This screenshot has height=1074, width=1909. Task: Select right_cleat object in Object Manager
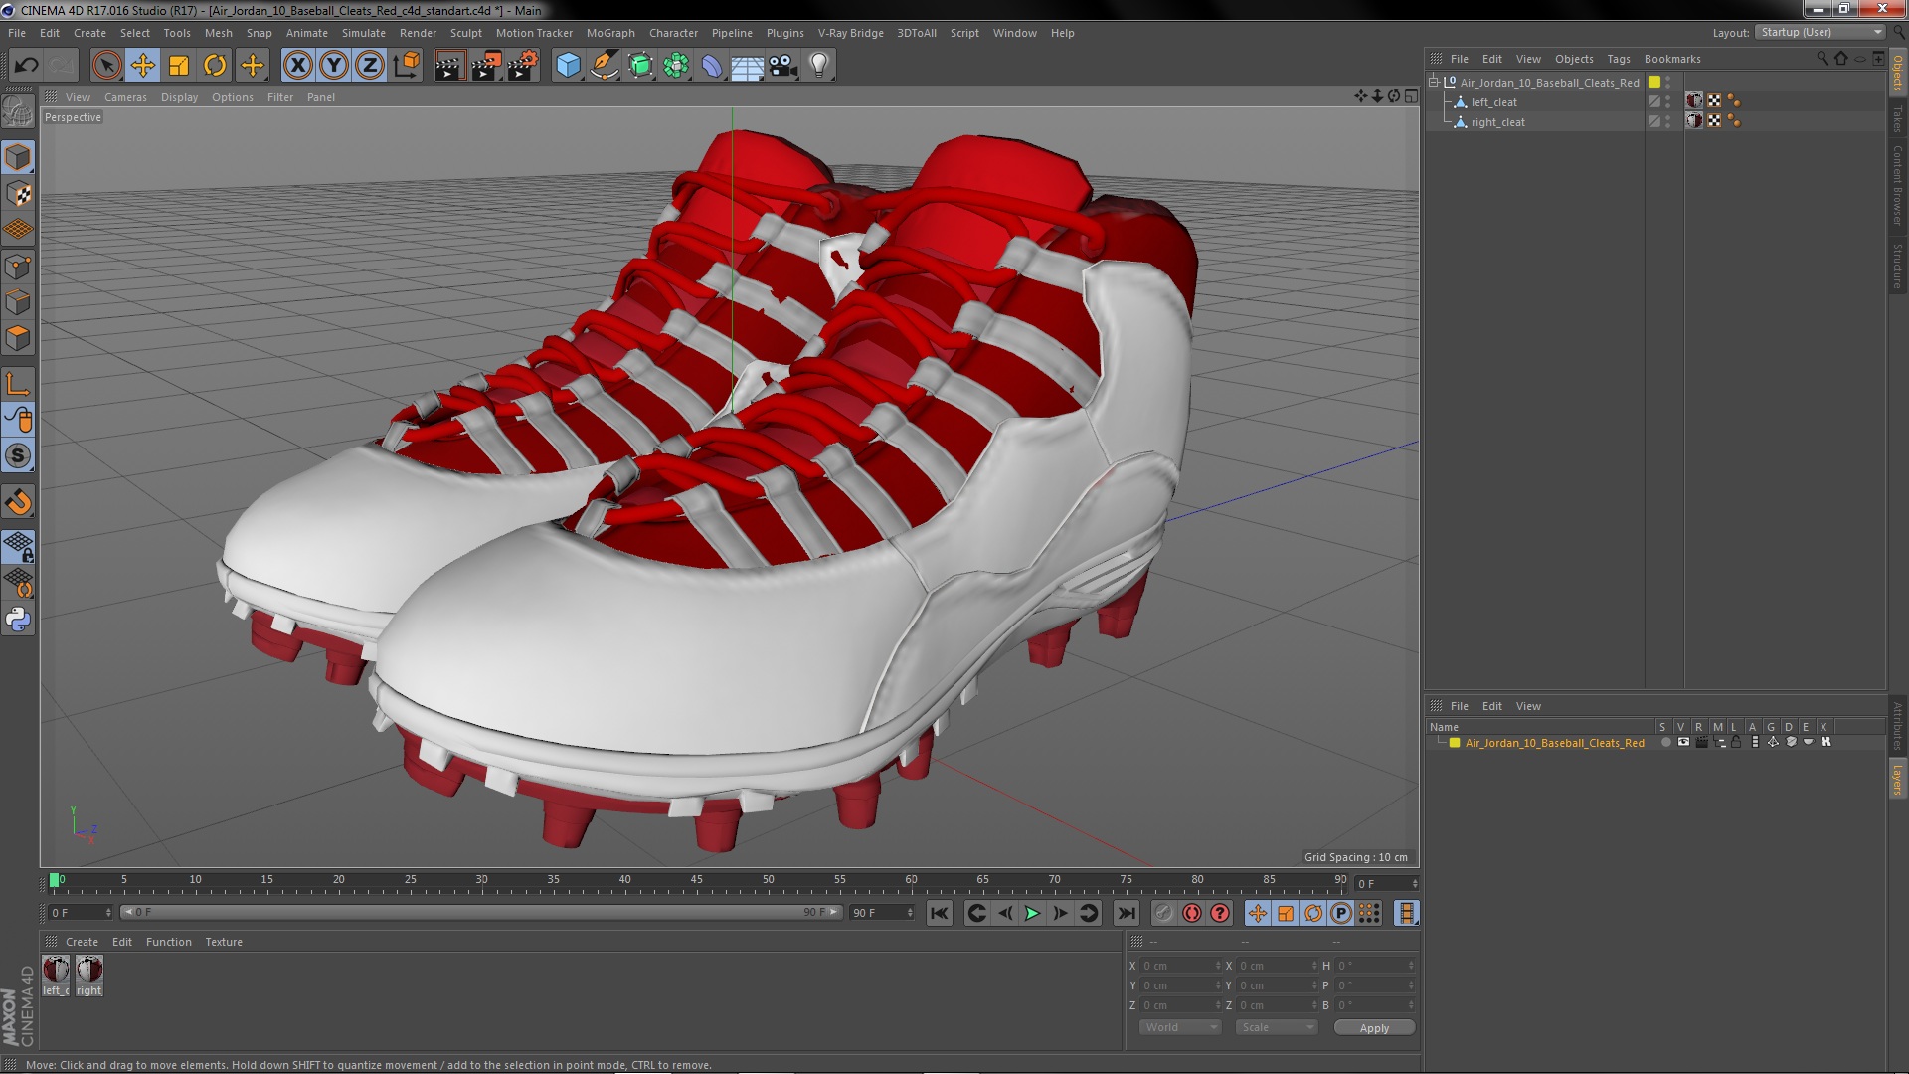[x=1497, y=122]
